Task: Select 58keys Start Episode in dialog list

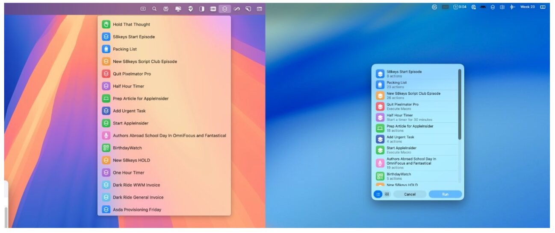Action: (x=404, y=73)
